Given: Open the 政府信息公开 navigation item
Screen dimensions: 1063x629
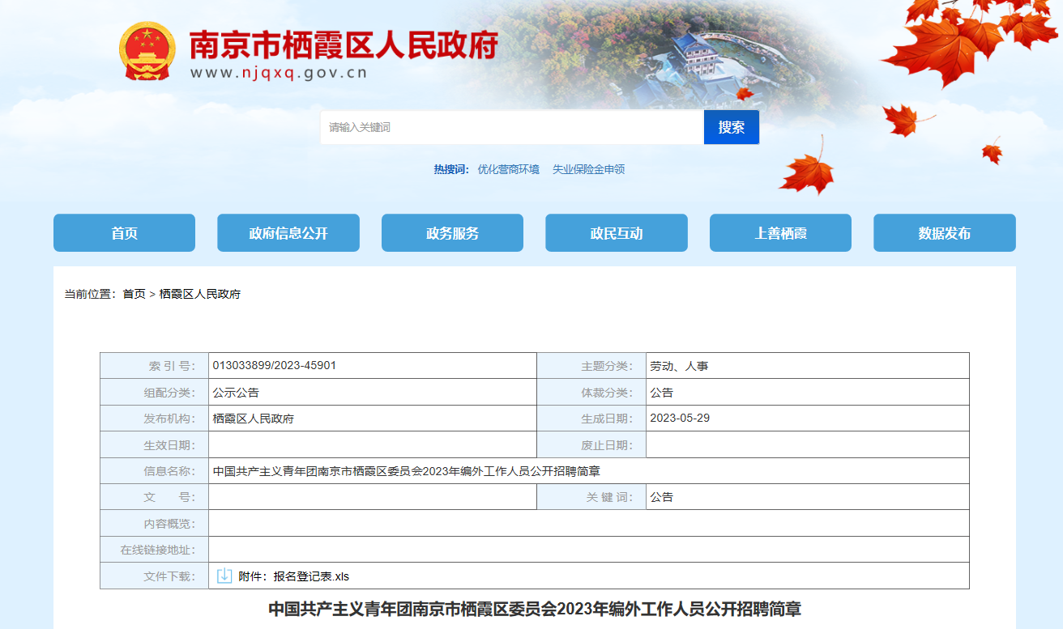Looking at the screenshot, I should [x=288, y=233].
